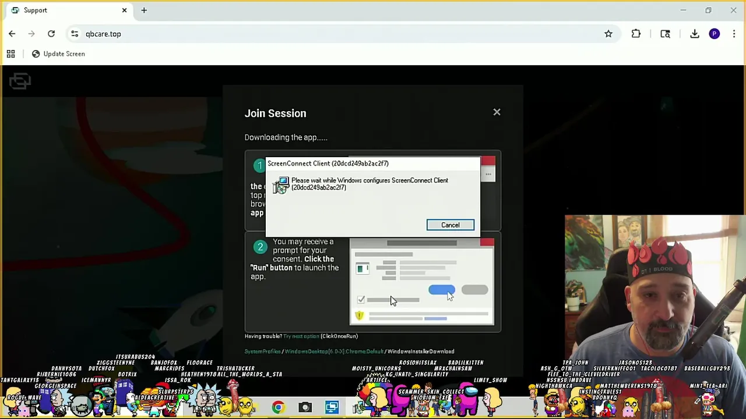Click the Try next option link
This screenshot has width=746, height=419.
point(301,336)
